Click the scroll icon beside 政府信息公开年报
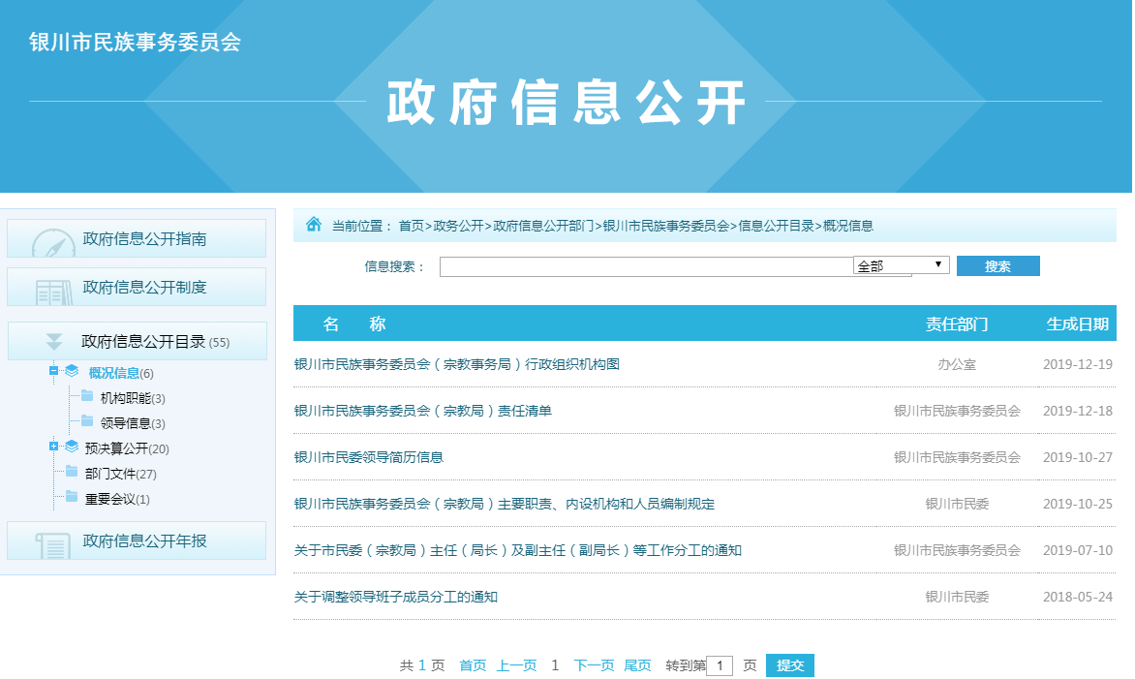 click(x=53, y=544)
